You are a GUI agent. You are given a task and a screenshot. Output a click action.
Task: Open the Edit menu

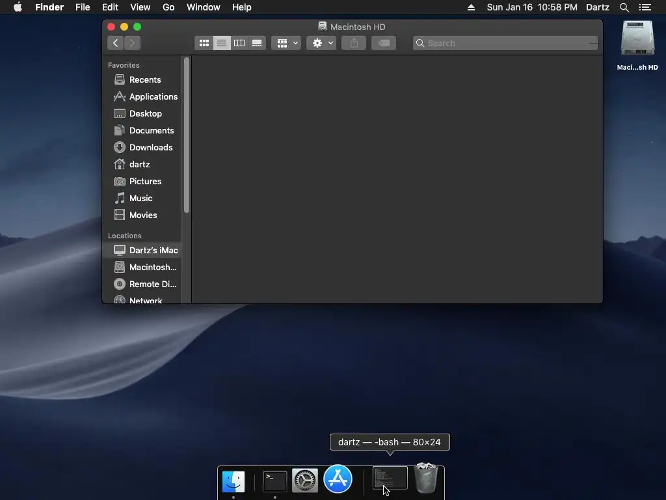click(x=110, y=7)
